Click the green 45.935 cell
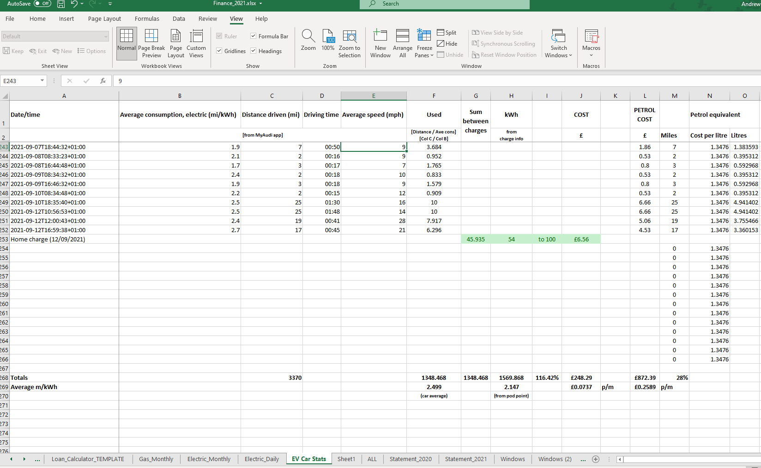This screenshot has width=761, height=468. pyautogui.click(x=476, y=239)
